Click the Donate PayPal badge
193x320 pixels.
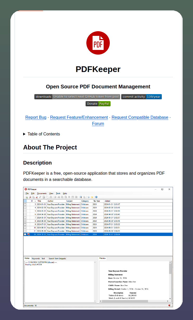(98, 104)
